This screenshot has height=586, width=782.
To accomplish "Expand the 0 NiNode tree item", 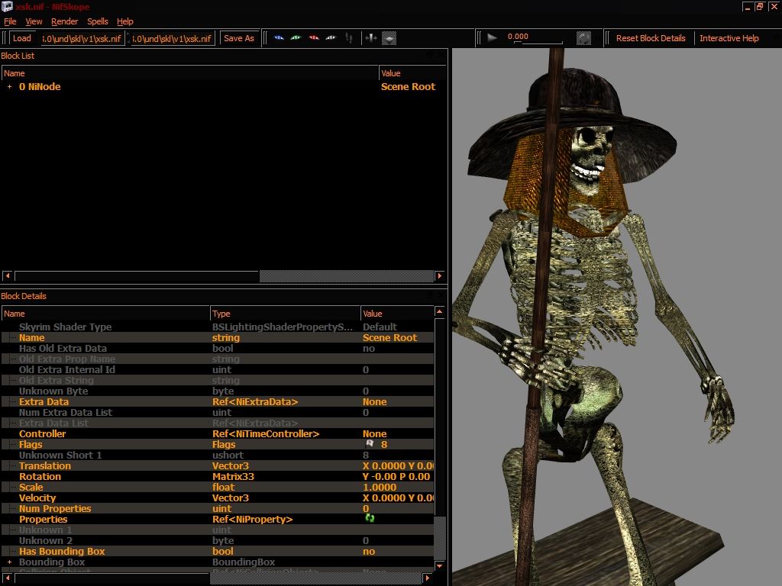I will point(9,87).
